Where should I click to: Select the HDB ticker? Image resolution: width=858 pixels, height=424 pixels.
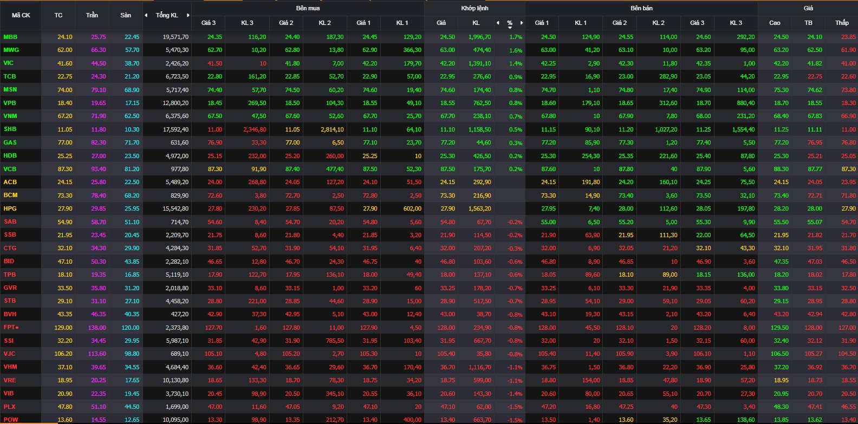click(x=10, y=155)
